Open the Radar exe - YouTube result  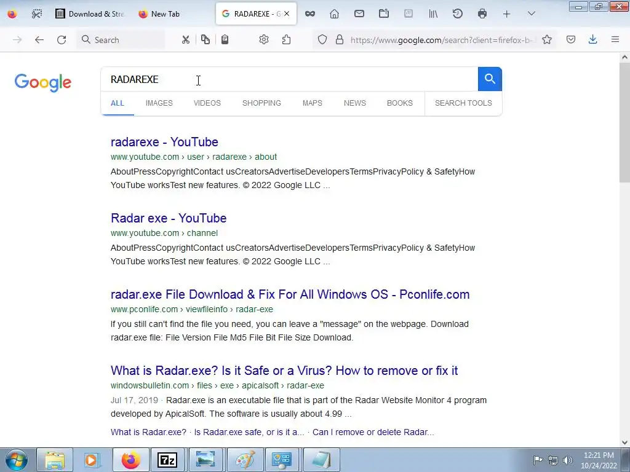(x=169, y=218)
